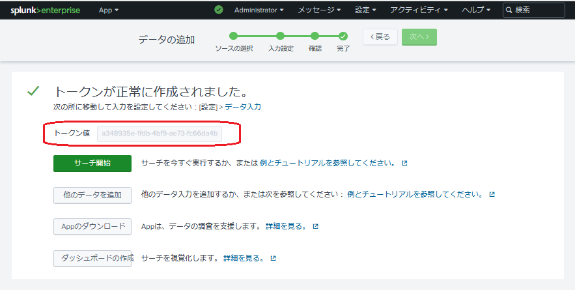This screenshot has height=290, width=575.
Task: Click the トークンが正常に作成されました heading
Action: tap(152, 91)
